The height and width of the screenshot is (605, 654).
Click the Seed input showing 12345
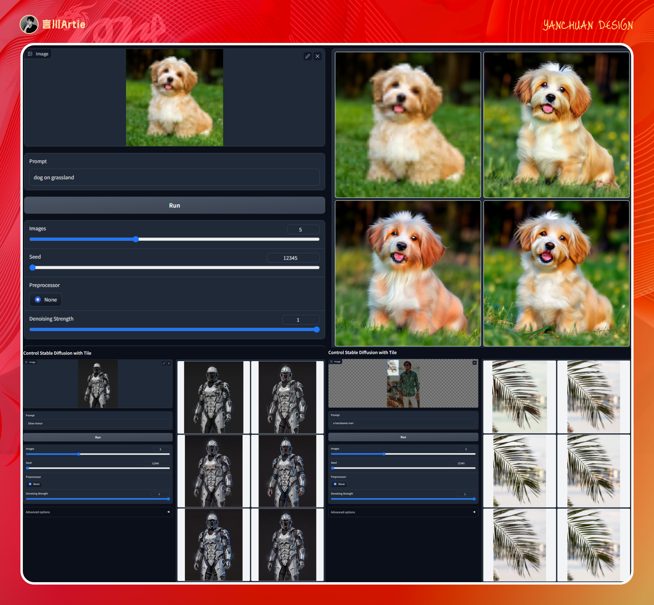(x=293, y=258)
